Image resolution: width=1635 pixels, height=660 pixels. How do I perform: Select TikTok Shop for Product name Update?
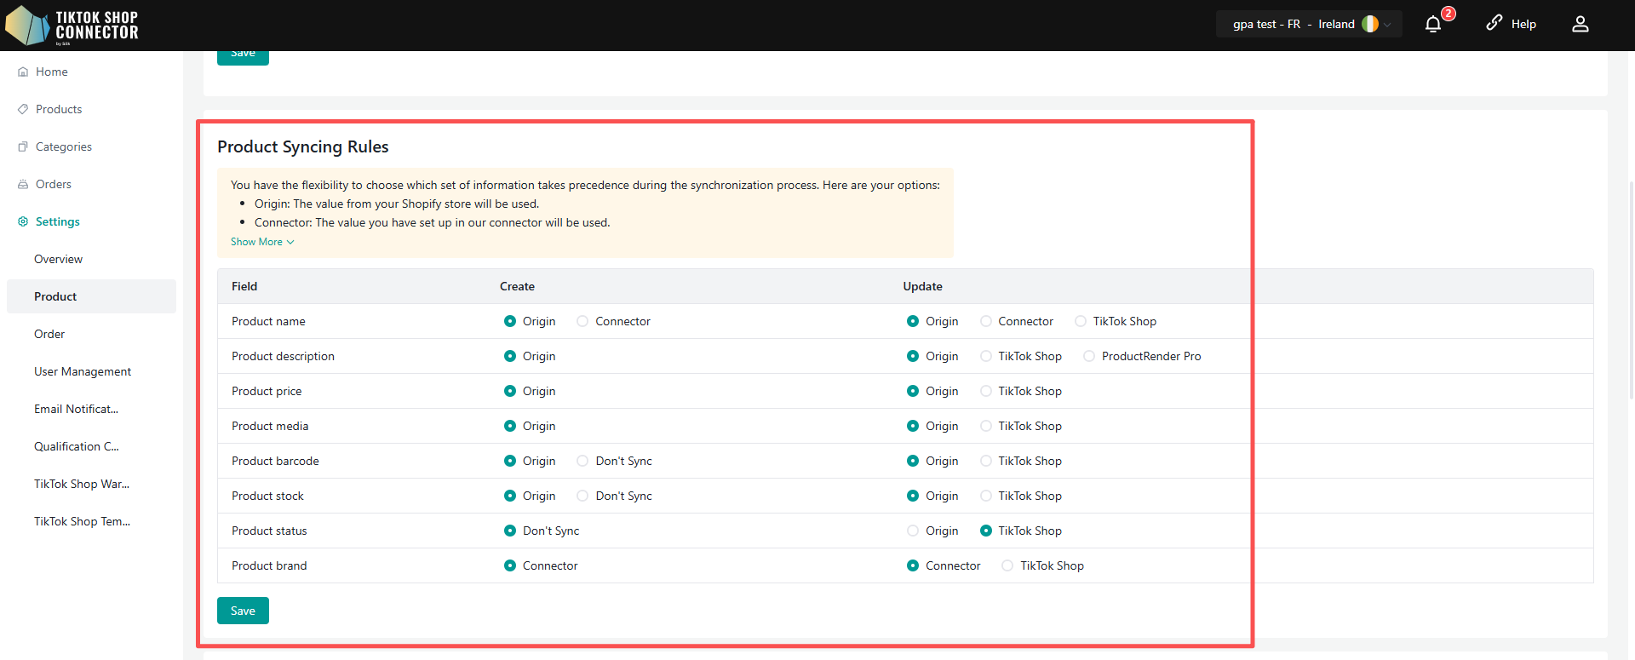pyautogui.click(x=1081, y=321)
